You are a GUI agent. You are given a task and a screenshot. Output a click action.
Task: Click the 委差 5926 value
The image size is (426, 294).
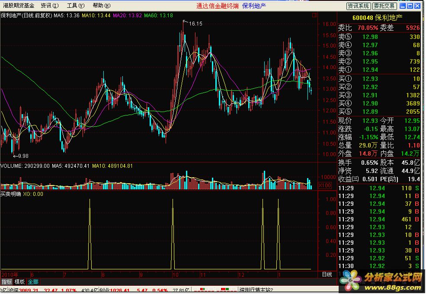pyautogui.click(x=413, y=28)
